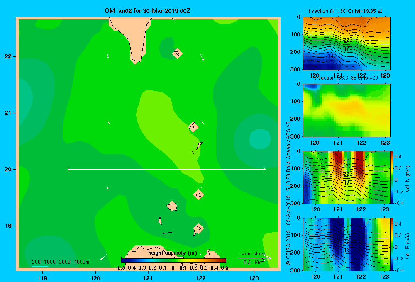The height and width of the screenshot is (282, 415).
Task: Click the 'height anomaly (m)' label
Action: [x=173, y=253]
